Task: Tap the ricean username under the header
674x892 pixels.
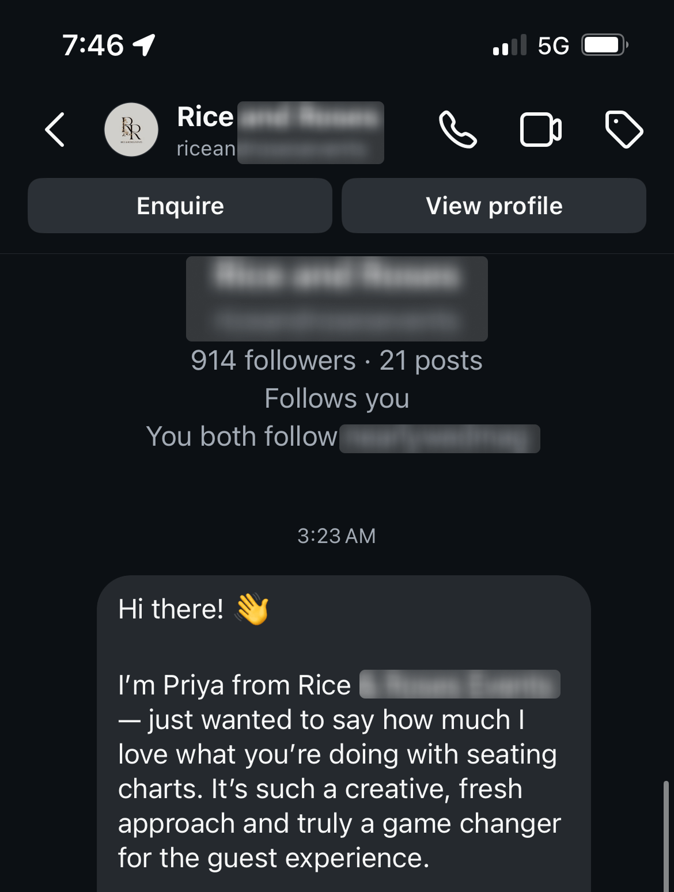Action: tap(206, 149)
